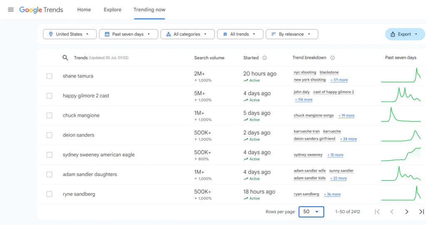The image size is (426, 225).
Task: Go to the next page of results
Action: [x=407, y=212]
